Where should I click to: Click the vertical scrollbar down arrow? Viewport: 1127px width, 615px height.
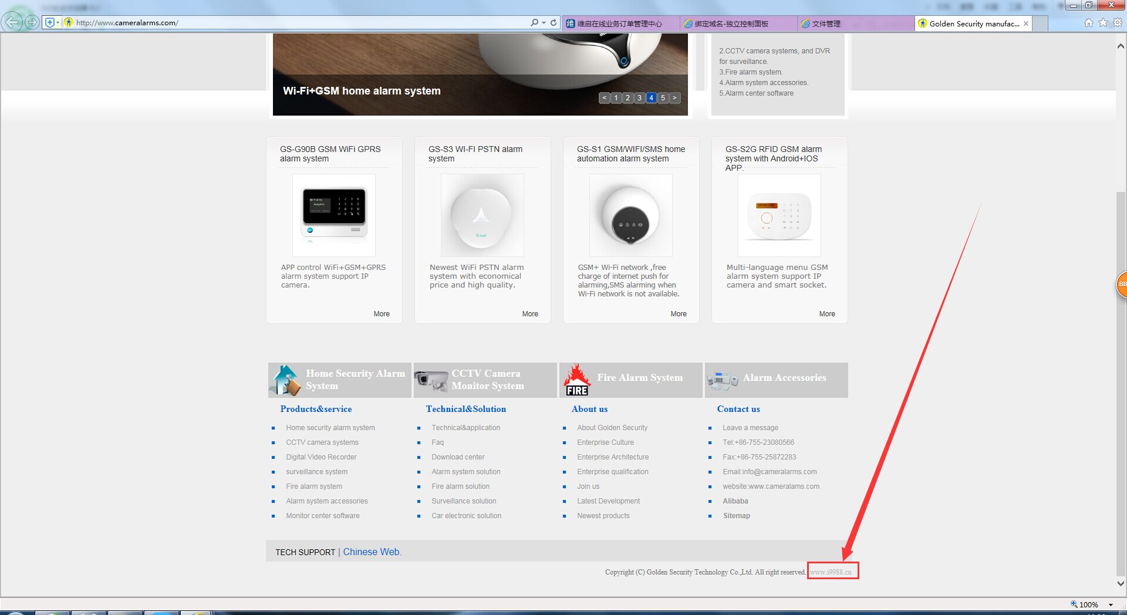(x=1121, y=584)
